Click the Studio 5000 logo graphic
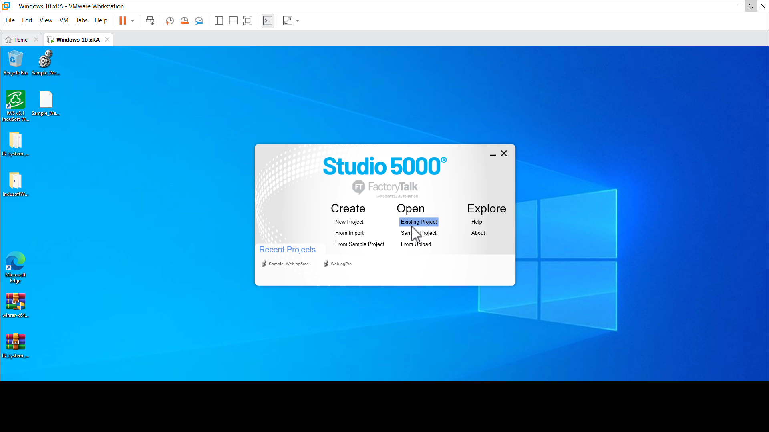769x432 pixels. 384,166
